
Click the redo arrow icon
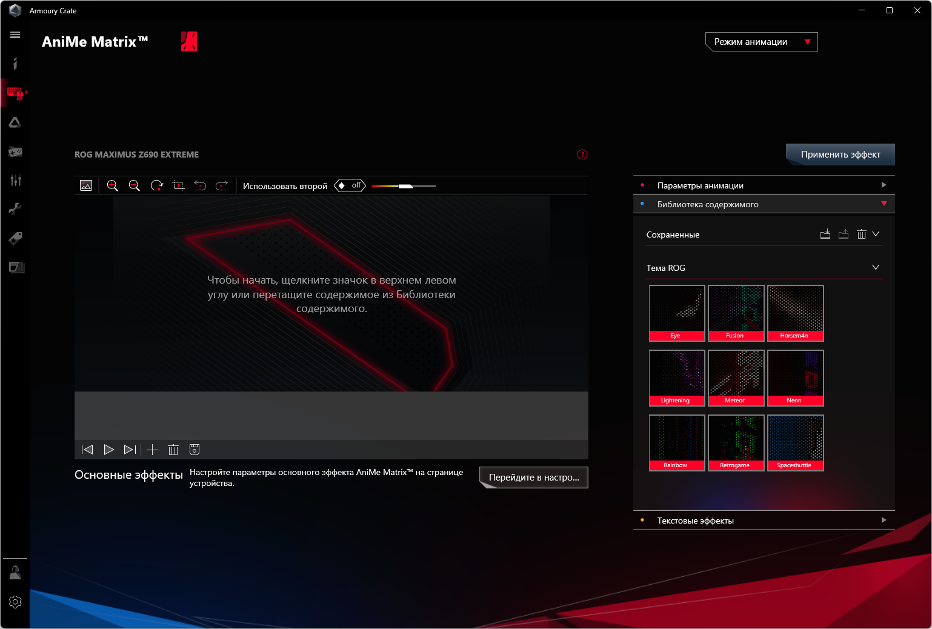point(222,185)
